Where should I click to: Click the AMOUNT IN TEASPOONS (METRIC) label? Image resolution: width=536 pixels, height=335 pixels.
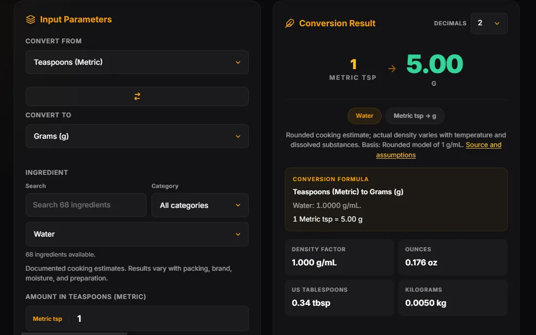(x=86, y=297)
